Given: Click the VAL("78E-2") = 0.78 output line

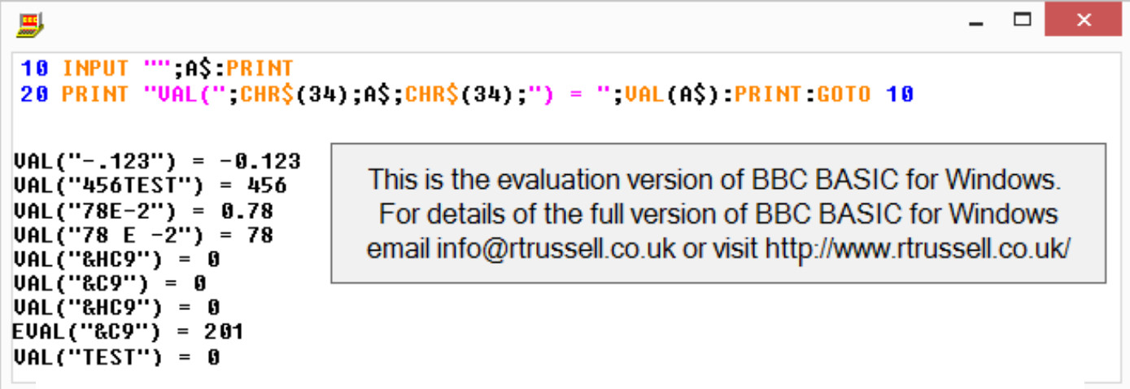Looking at the screenshot, I should [143, 212].
